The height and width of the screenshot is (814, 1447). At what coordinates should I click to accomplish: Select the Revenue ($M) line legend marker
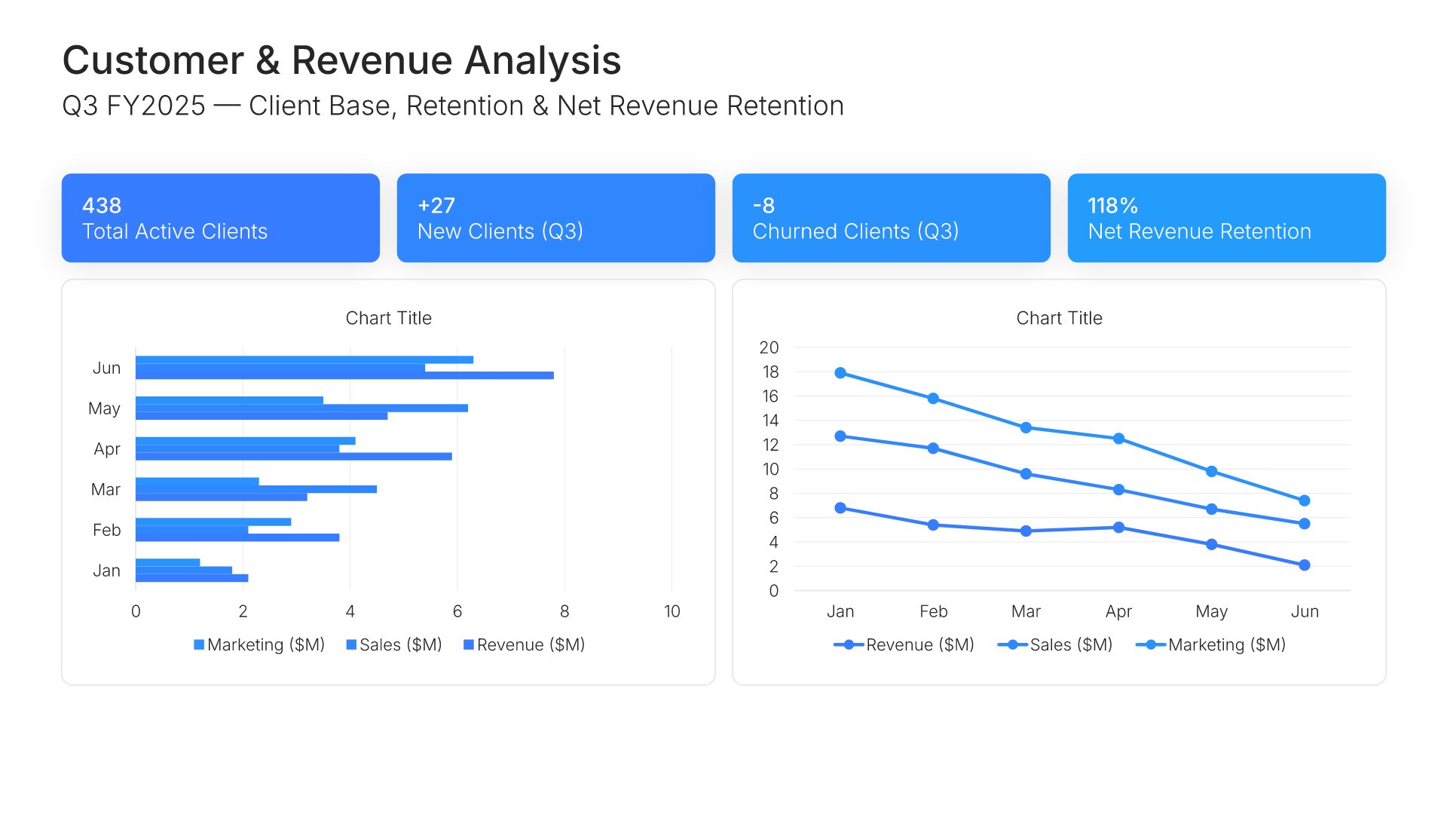pos(849,645)
